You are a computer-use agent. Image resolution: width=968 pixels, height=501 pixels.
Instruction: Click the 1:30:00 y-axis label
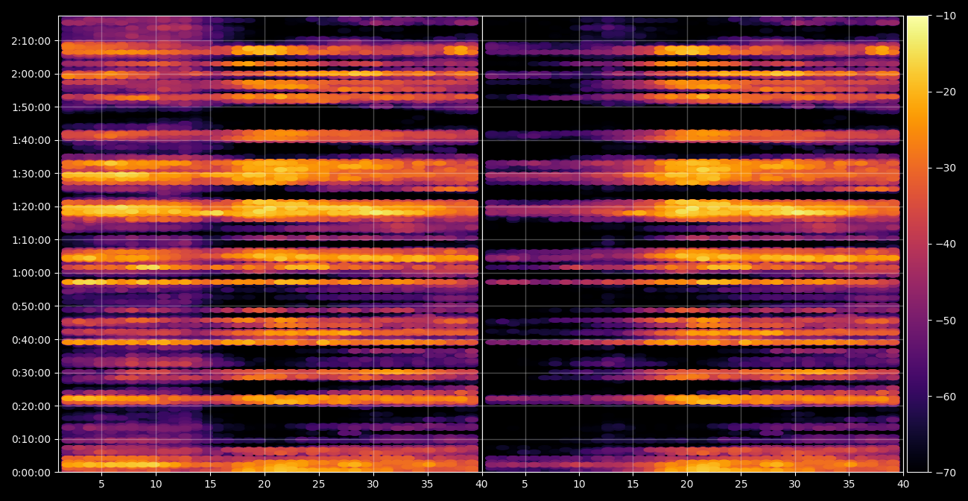[x=31, y=174]
